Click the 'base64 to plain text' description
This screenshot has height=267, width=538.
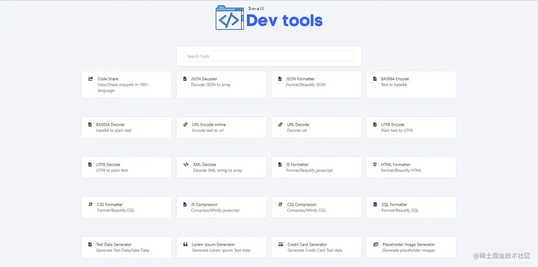114,131
